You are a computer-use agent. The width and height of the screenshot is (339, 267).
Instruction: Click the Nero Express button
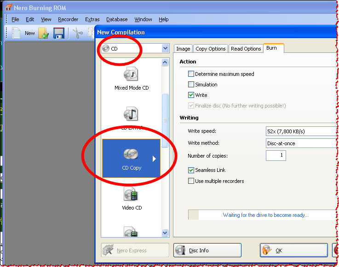click(135, 250)
